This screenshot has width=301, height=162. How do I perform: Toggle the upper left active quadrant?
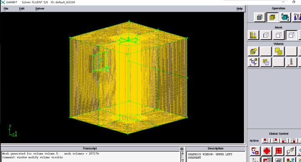pyautogui.click(x=266, y=141)
